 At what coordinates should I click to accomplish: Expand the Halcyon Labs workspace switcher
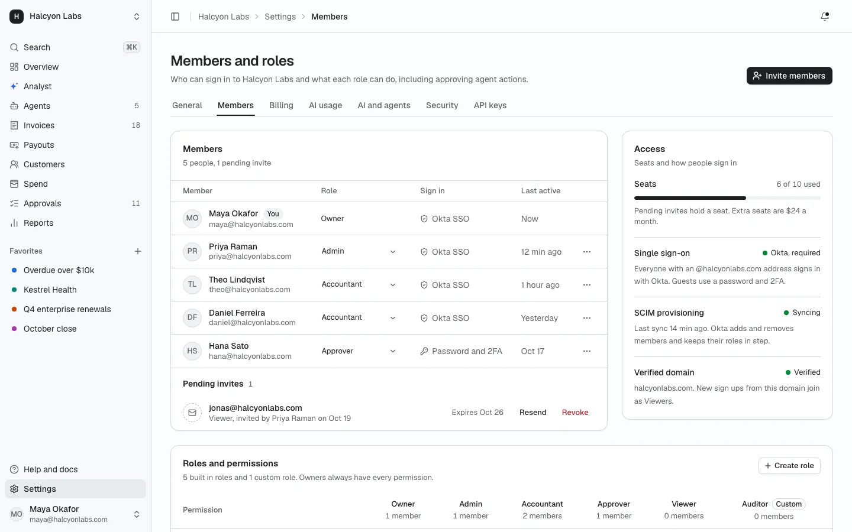point(137,17)
